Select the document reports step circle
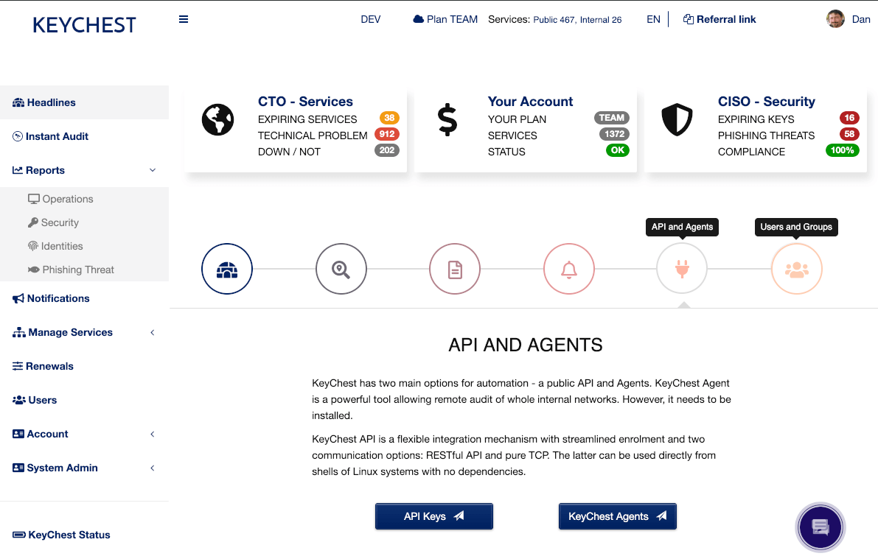This screenshot has width=878, height=559. point(455,269)
